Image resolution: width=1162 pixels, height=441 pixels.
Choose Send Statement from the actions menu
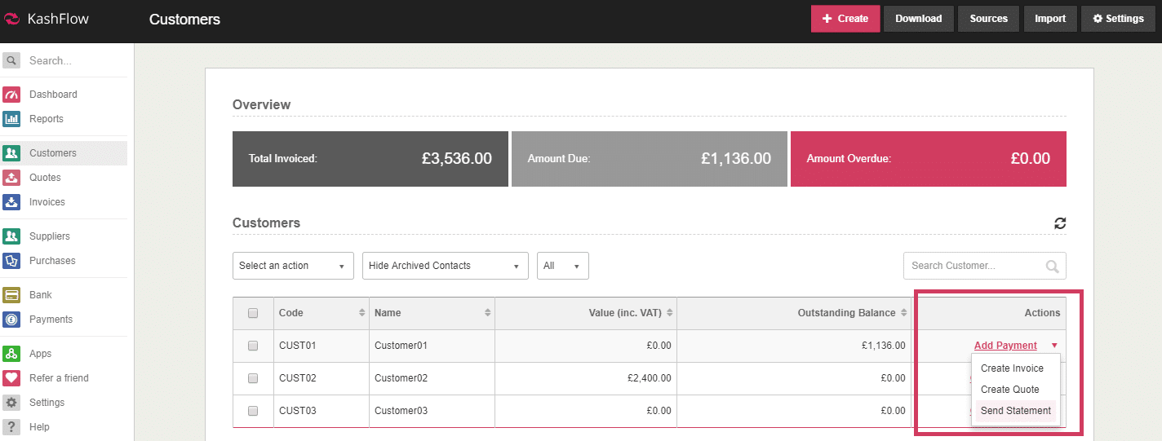click(1015, 411)
